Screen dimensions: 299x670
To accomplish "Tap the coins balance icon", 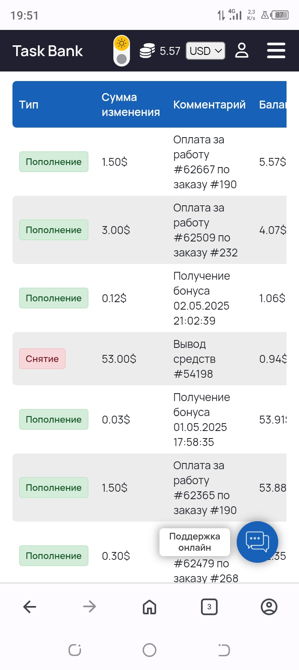I will (147, 51).
